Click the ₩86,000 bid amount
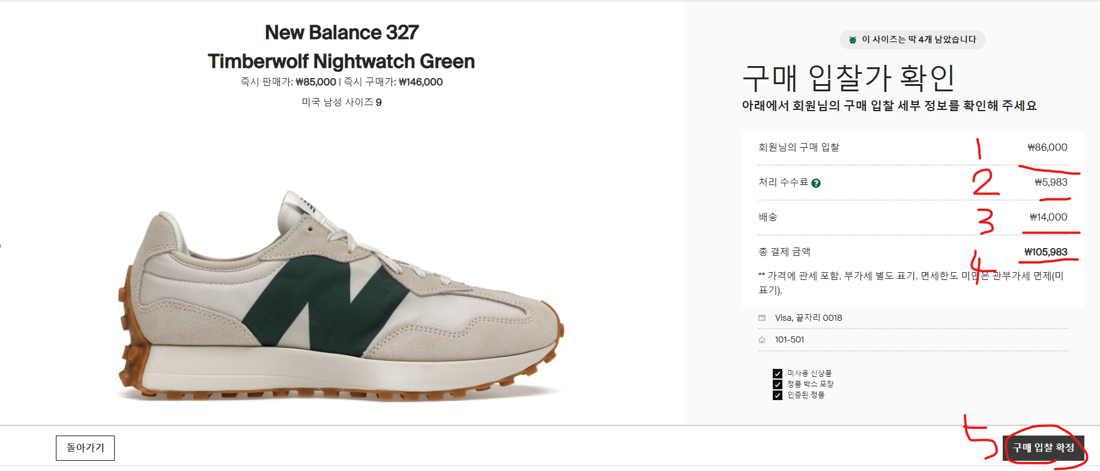 1048,147
